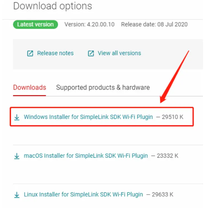
Task: Download macOS Installer for SimpleLink SDK Wi-Fi Plugin
Action: coord(86,156)
